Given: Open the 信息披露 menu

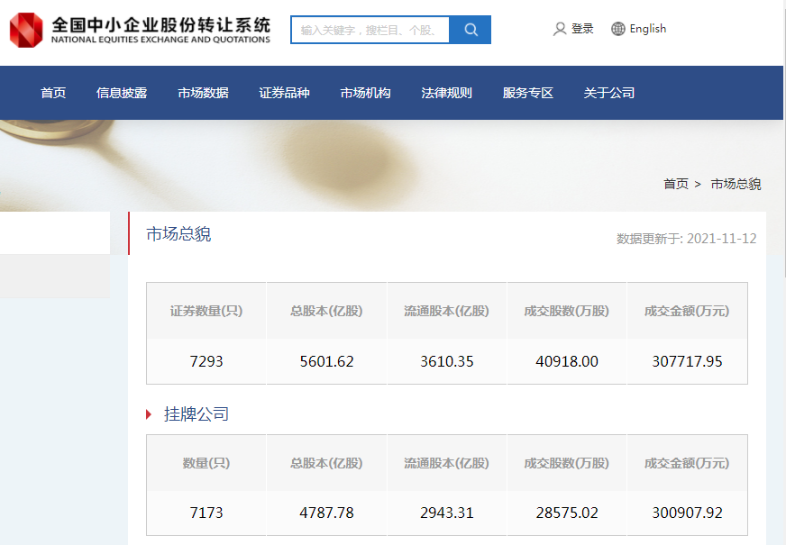Looking at the screenshot, I should [x=122, y=93].
